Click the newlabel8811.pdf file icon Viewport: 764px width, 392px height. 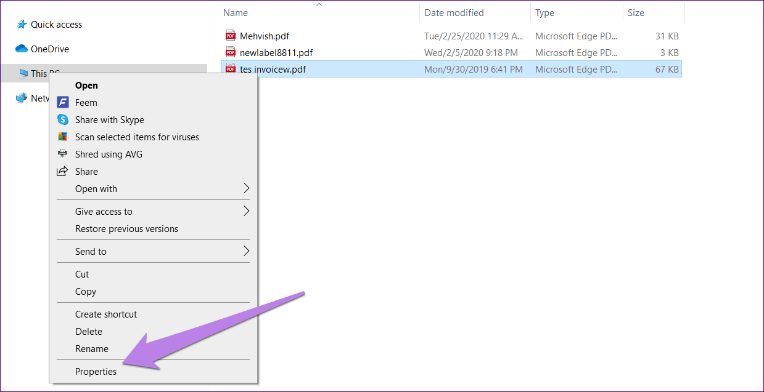231,53
